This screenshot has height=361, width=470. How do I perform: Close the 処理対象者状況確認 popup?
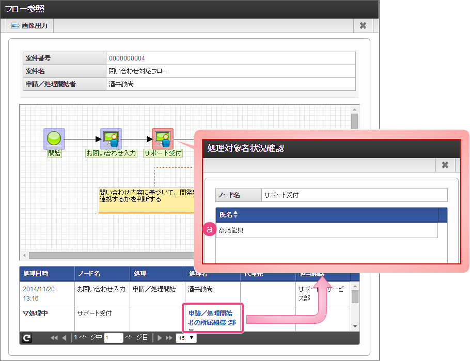coord(445,165)
